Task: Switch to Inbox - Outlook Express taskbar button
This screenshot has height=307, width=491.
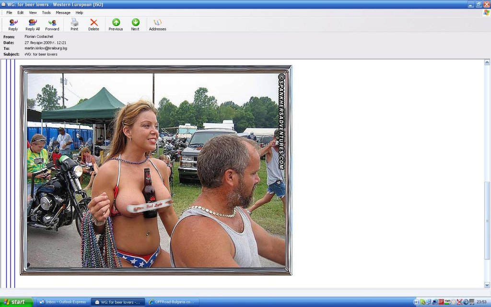Action: 63,302
